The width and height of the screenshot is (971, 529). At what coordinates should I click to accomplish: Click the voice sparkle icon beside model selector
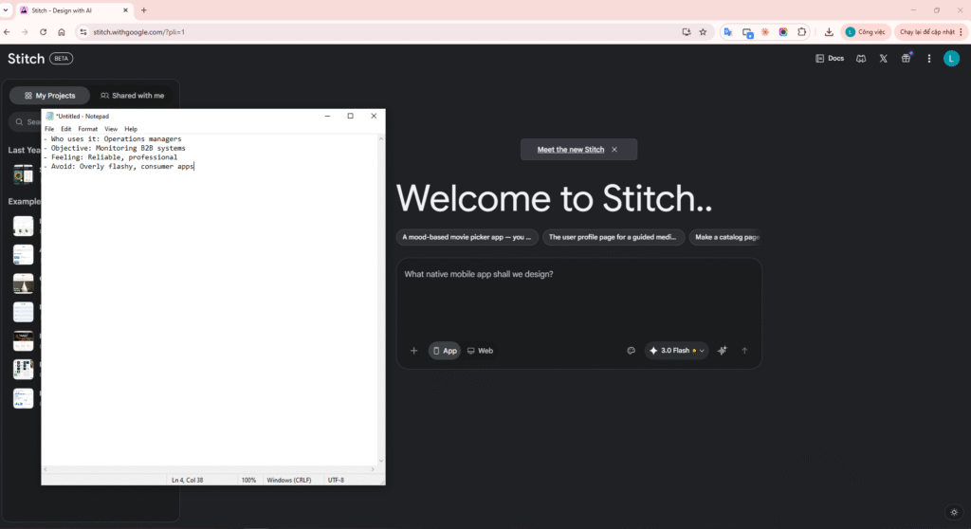coord(723,351)
